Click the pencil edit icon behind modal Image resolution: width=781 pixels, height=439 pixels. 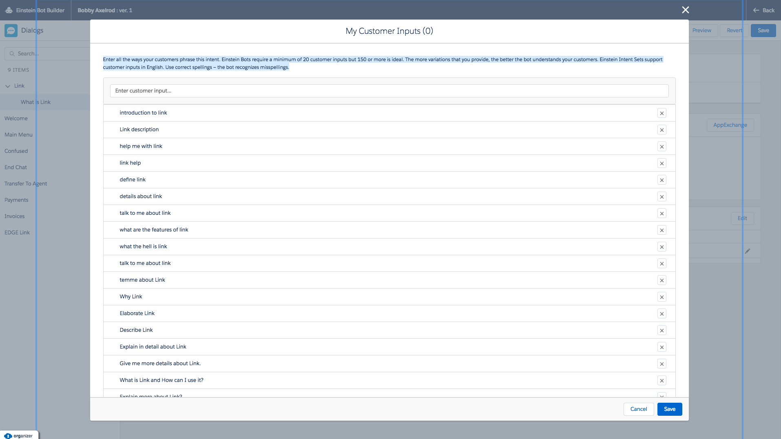pos(747,251)
